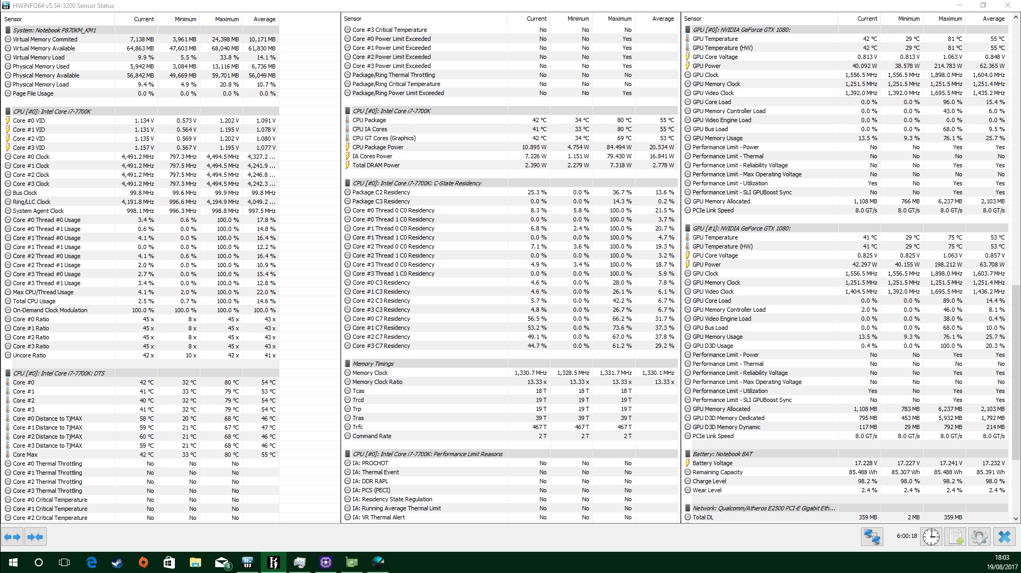Viewport: 1021px width, 573px height.
Task: Select the Total DL network row
Action: click(x=845, y=517)
